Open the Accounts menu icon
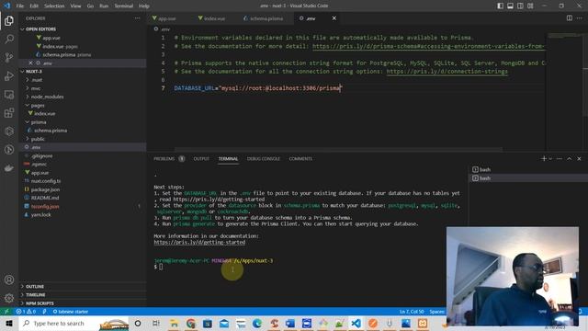Screen dimensions: 588x331 9,280
